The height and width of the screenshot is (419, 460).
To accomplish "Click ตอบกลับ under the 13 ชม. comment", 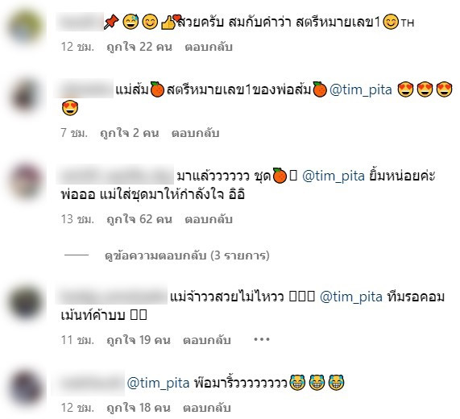I will [209, 219].
